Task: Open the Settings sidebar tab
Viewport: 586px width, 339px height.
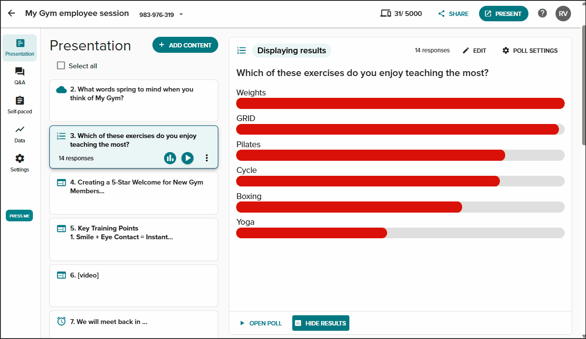Action: coord(20,163)
